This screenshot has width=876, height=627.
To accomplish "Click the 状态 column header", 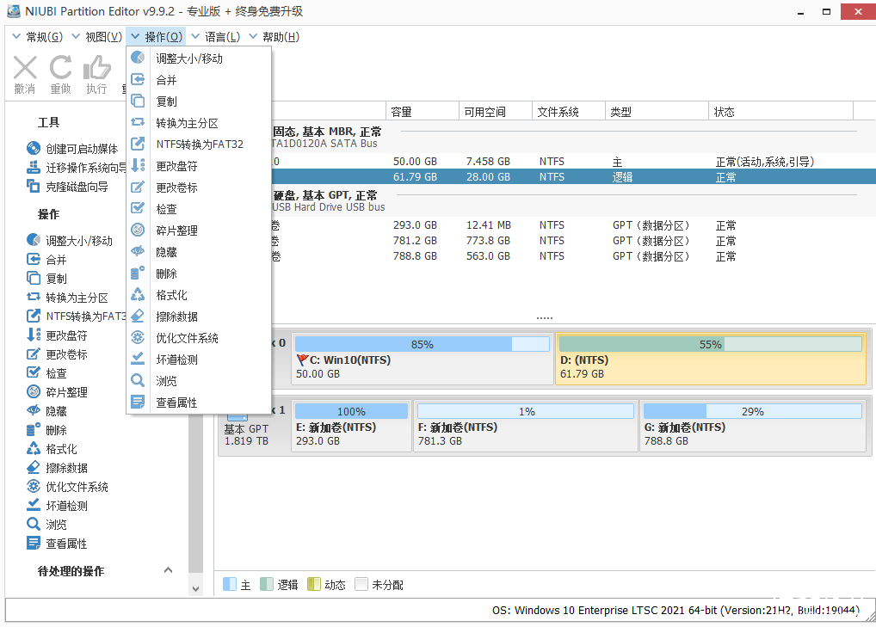I will click(781, 112).
